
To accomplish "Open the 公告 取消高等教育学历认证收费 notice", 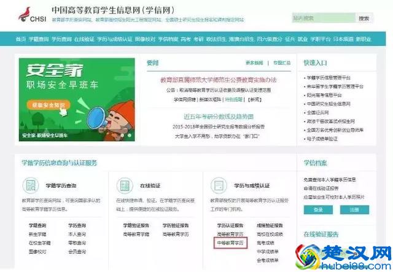I will [219, 90].
